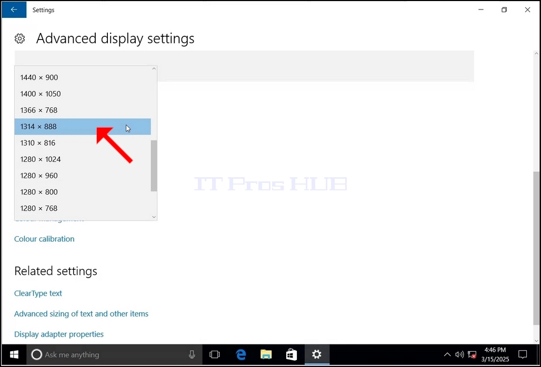Select the 1280 × 960 resolution

(x=83, y=176)
